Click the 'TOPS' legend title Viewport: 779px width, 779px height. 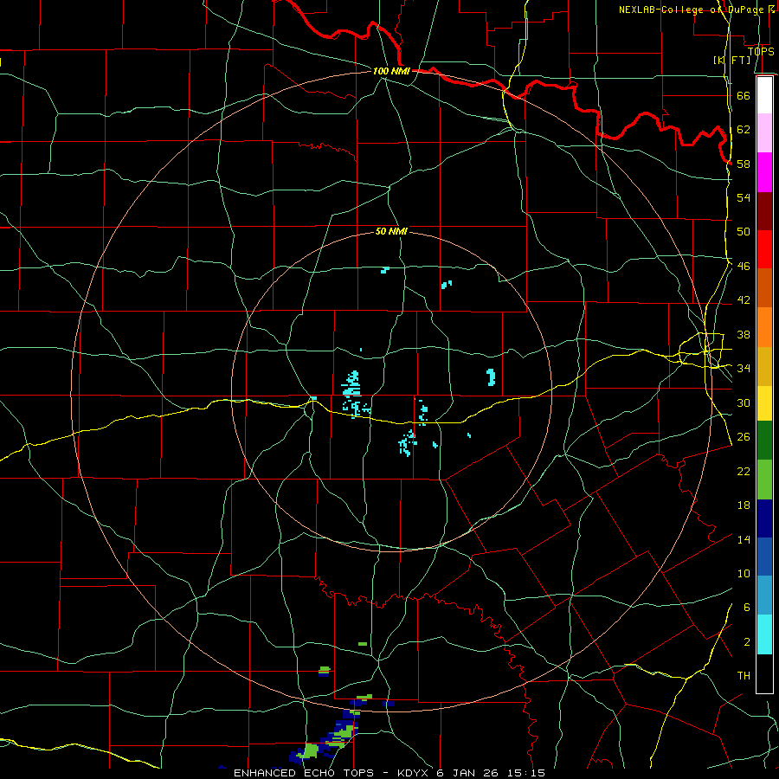(x=761, y=51)
